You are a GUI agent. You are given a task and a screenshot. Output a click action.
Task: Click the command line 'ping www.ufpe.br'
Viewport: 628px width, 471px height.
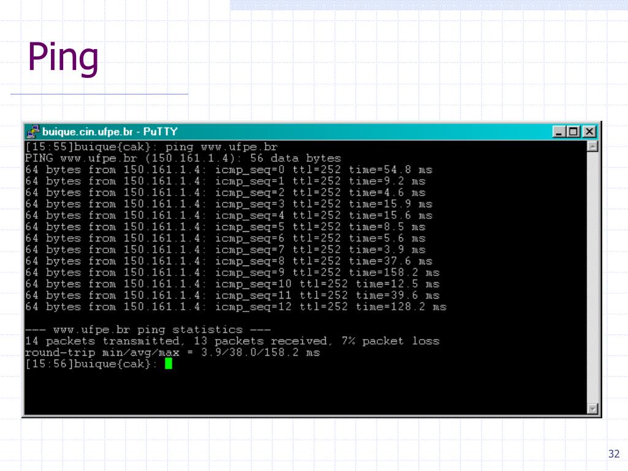pos(221,147)
